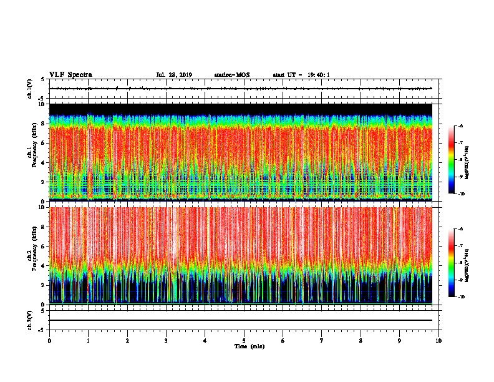Click the "10" tick at the time axis end

point(438,340)
